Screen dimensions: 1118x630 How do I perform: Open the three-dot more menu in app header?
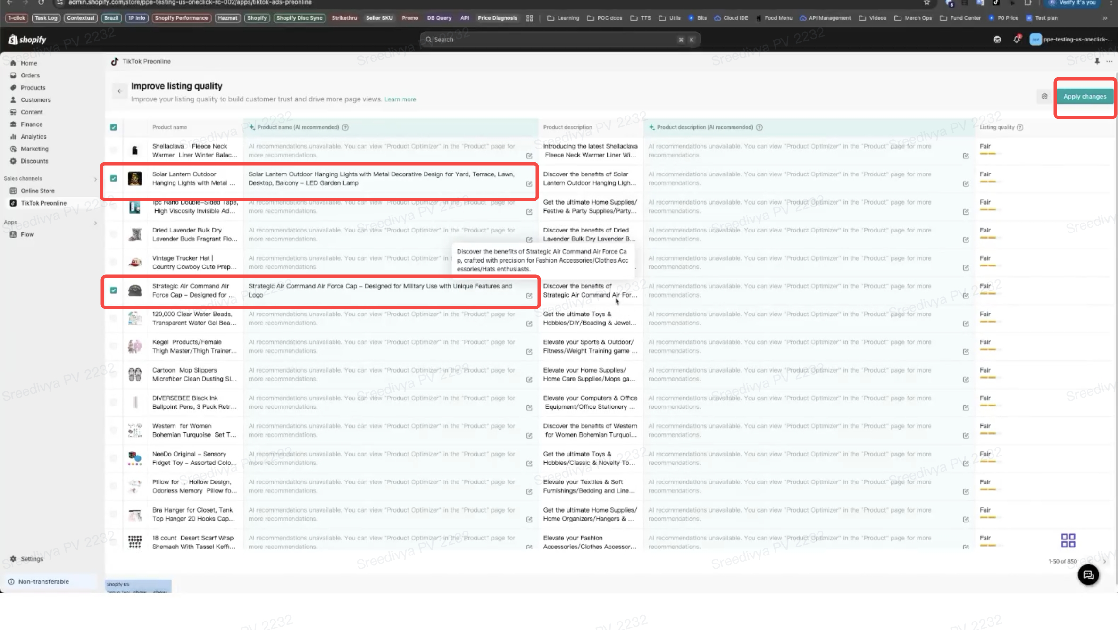[1109, 61]
